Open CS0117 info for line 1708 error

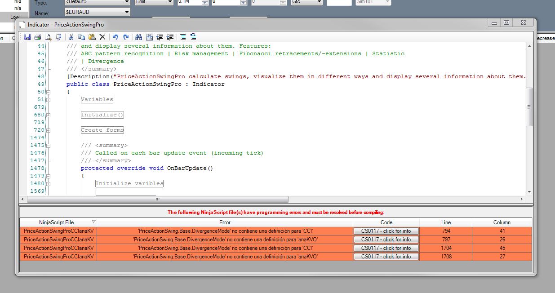click(386, 257)
